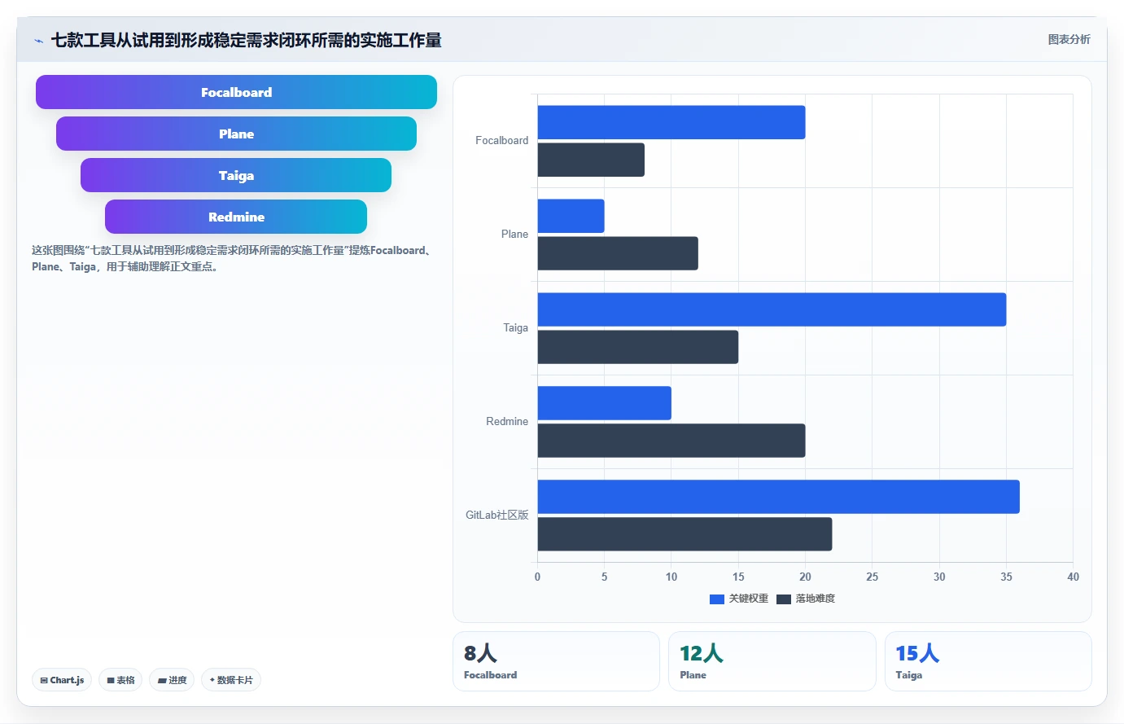Viewport: 1124px width, 724px height.
Task: Click the x-axis tick label 20
Action: tap(805, 577)
